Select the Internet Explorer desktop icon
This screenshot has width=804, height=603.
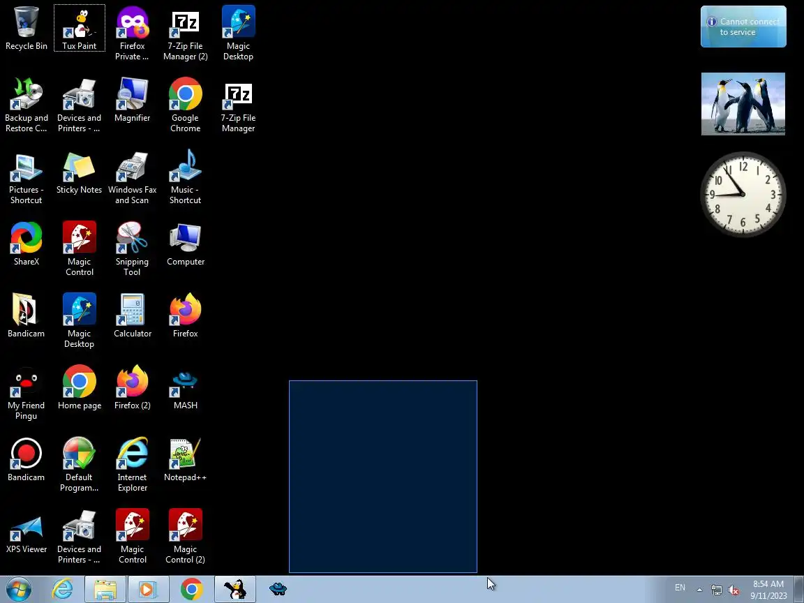click(x=133, y=465)
